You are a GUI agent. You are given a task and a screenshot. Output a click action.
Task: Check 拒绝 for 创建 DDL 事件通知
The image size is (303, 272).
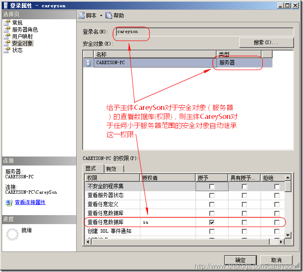(x=277, y=231)
